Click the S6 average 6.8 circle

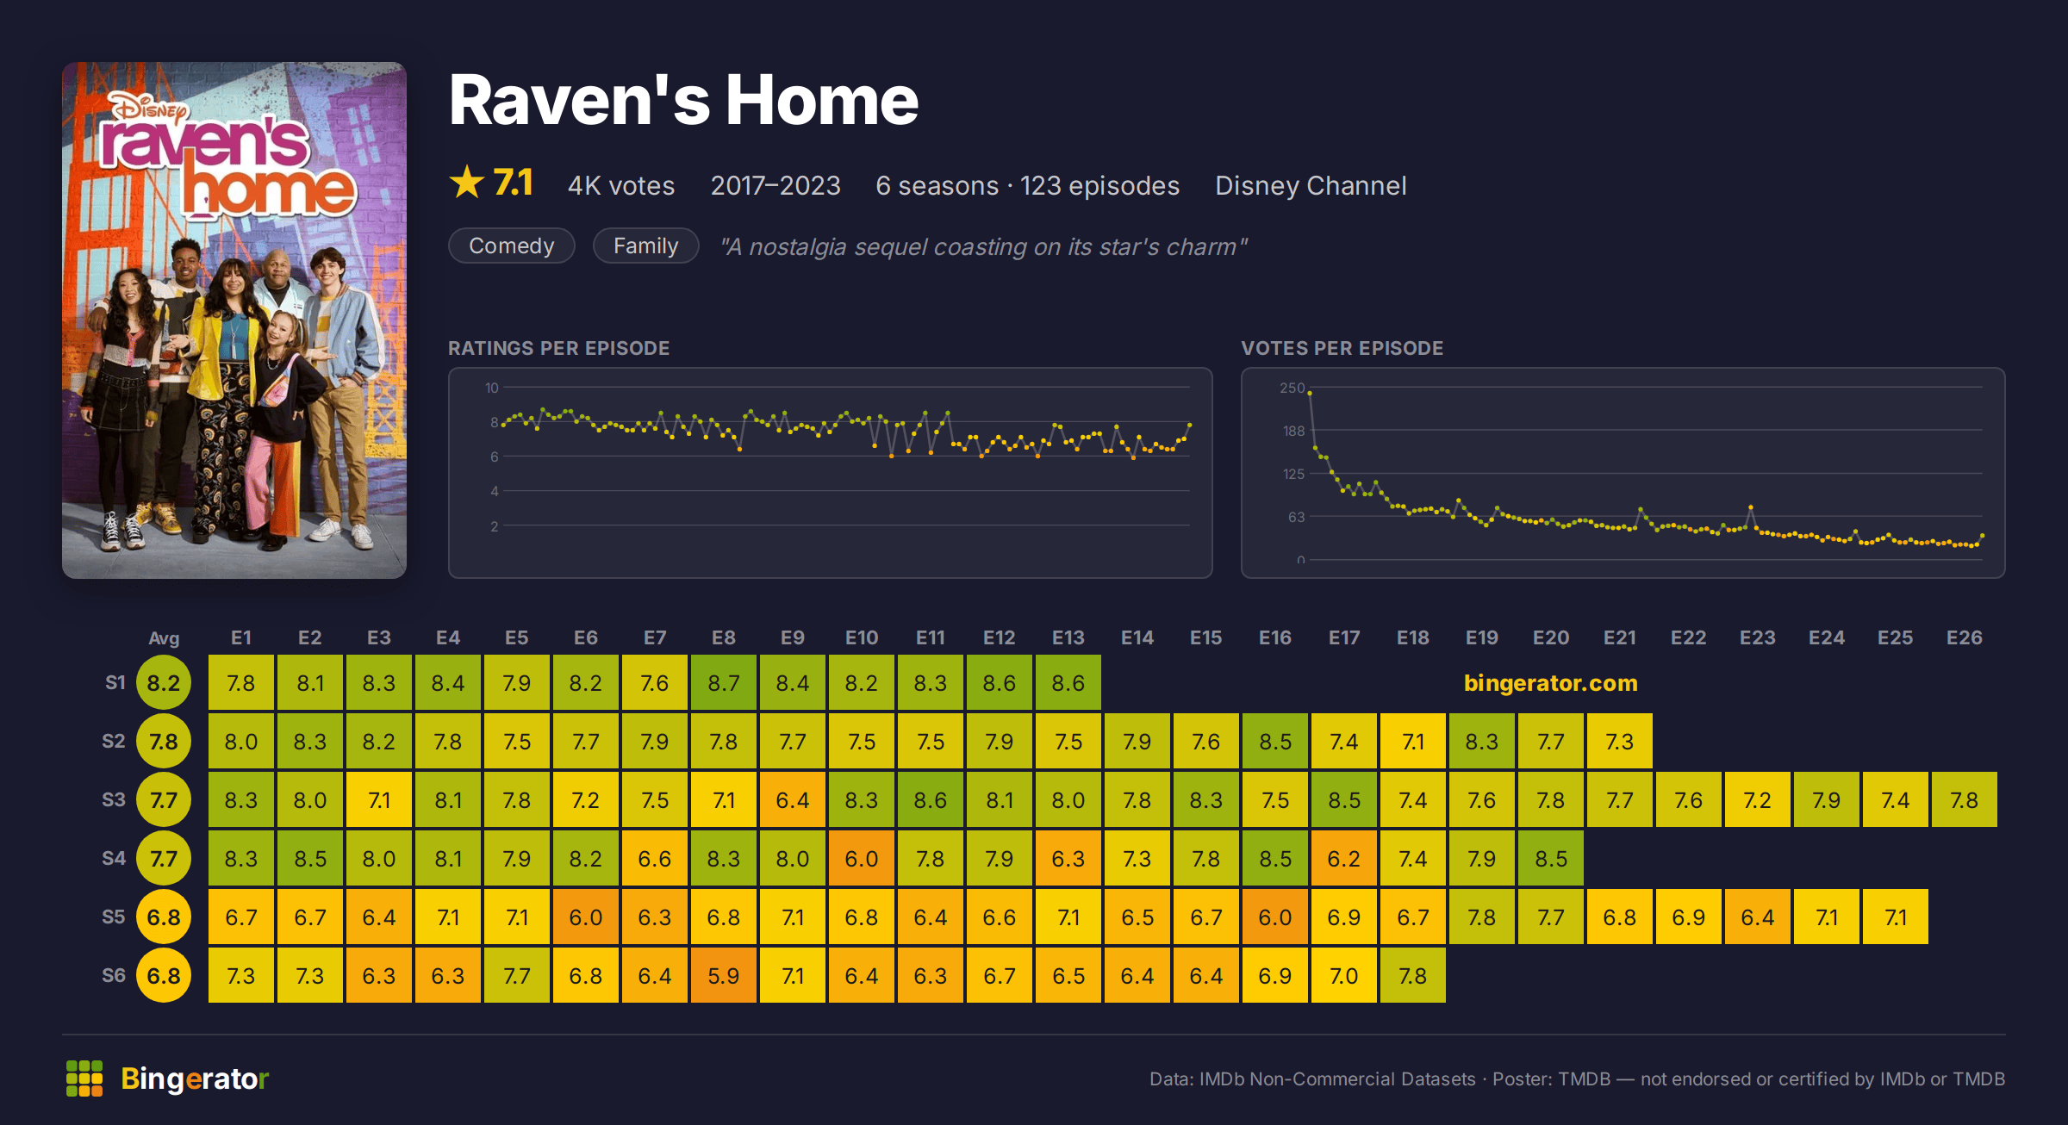(164, 976)
